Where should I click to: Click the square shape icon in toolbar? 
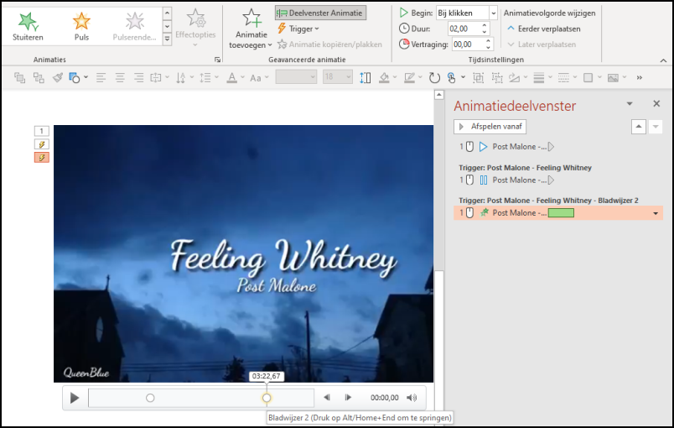[x=588, y=78]
